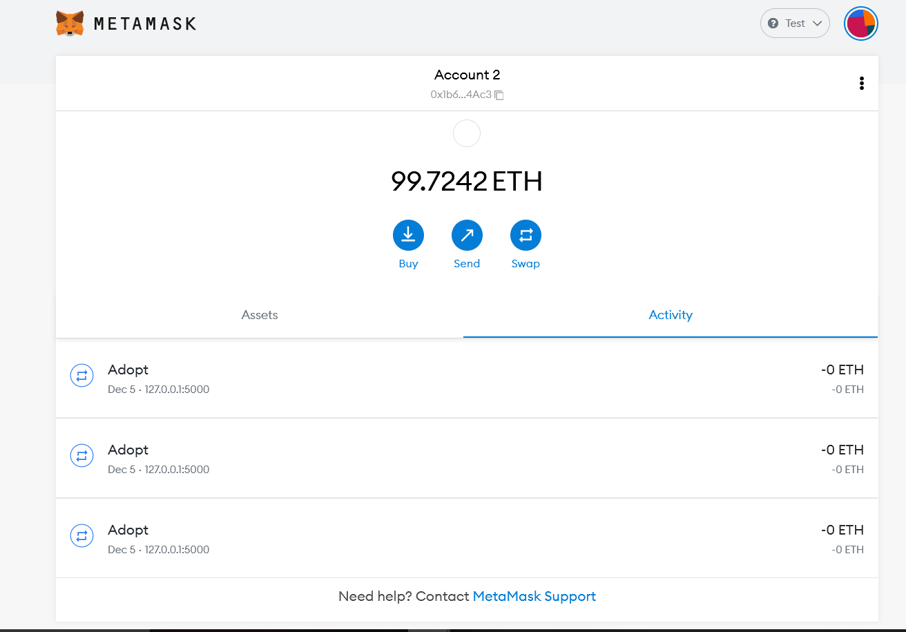
Task: Click the second Adopt transaction's swap icon
Action: (81, 456)
